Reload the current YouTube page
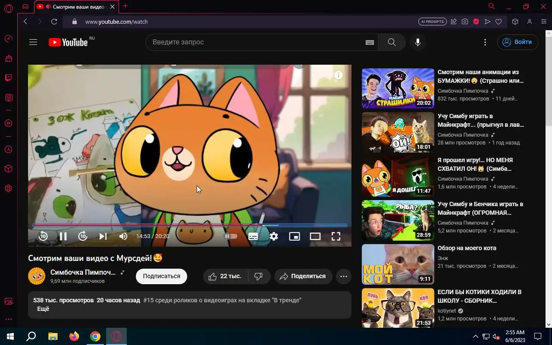The height and width of the screenshot is (345, 552). [54, 22]
